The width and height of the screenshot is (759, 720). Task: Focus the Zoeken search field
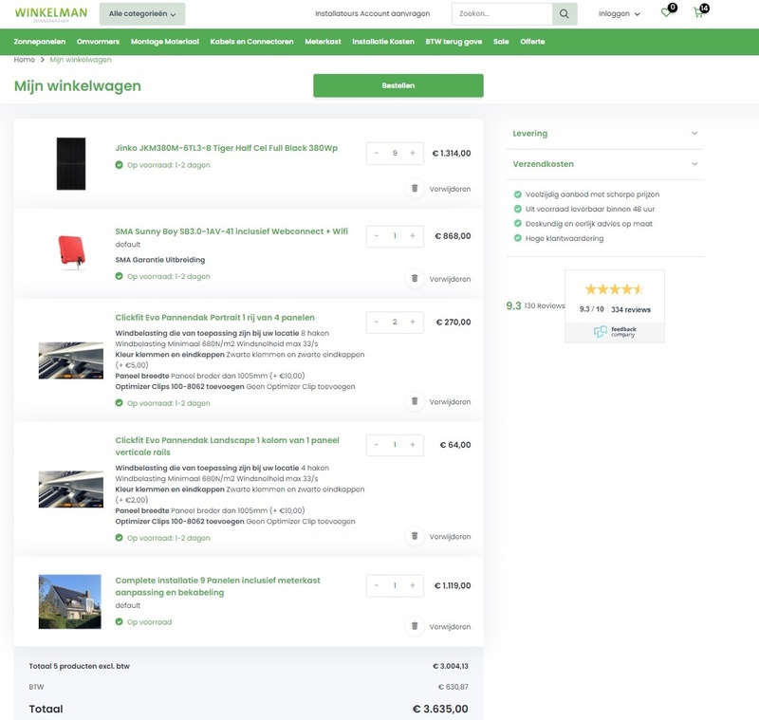pyautogui.click(x=502, y=13)
